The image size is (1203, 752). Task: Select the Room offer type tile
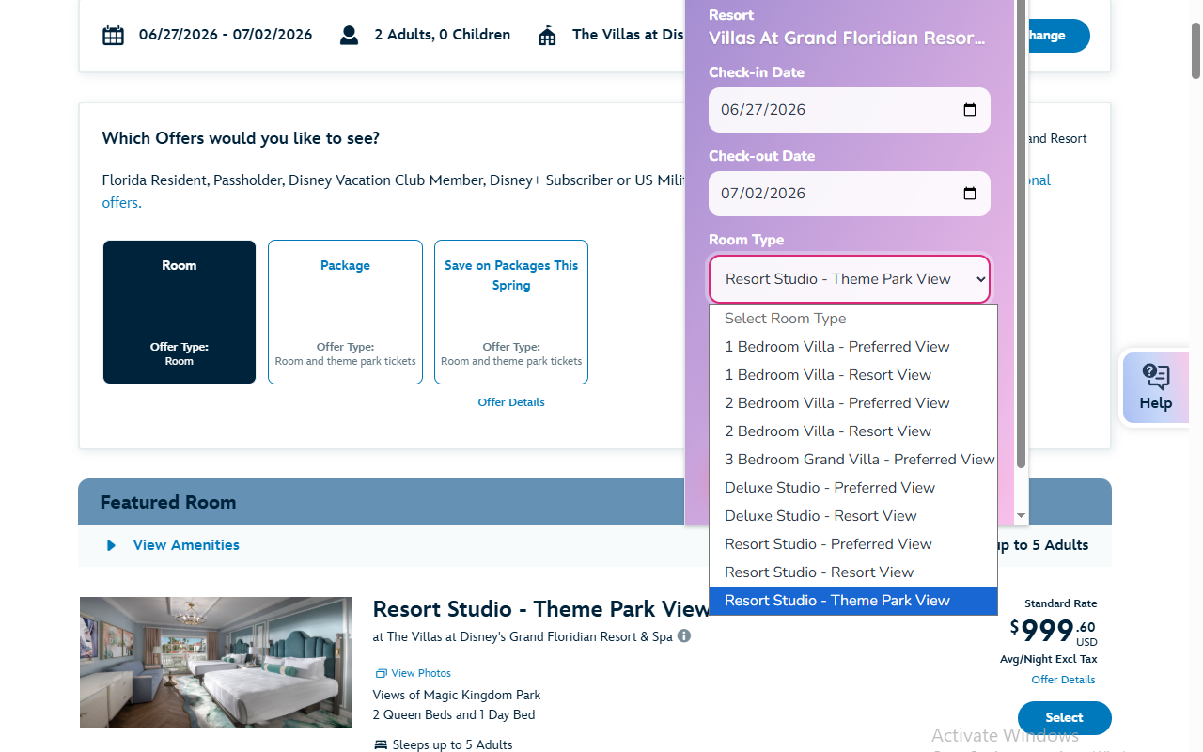tap(179, 311)
